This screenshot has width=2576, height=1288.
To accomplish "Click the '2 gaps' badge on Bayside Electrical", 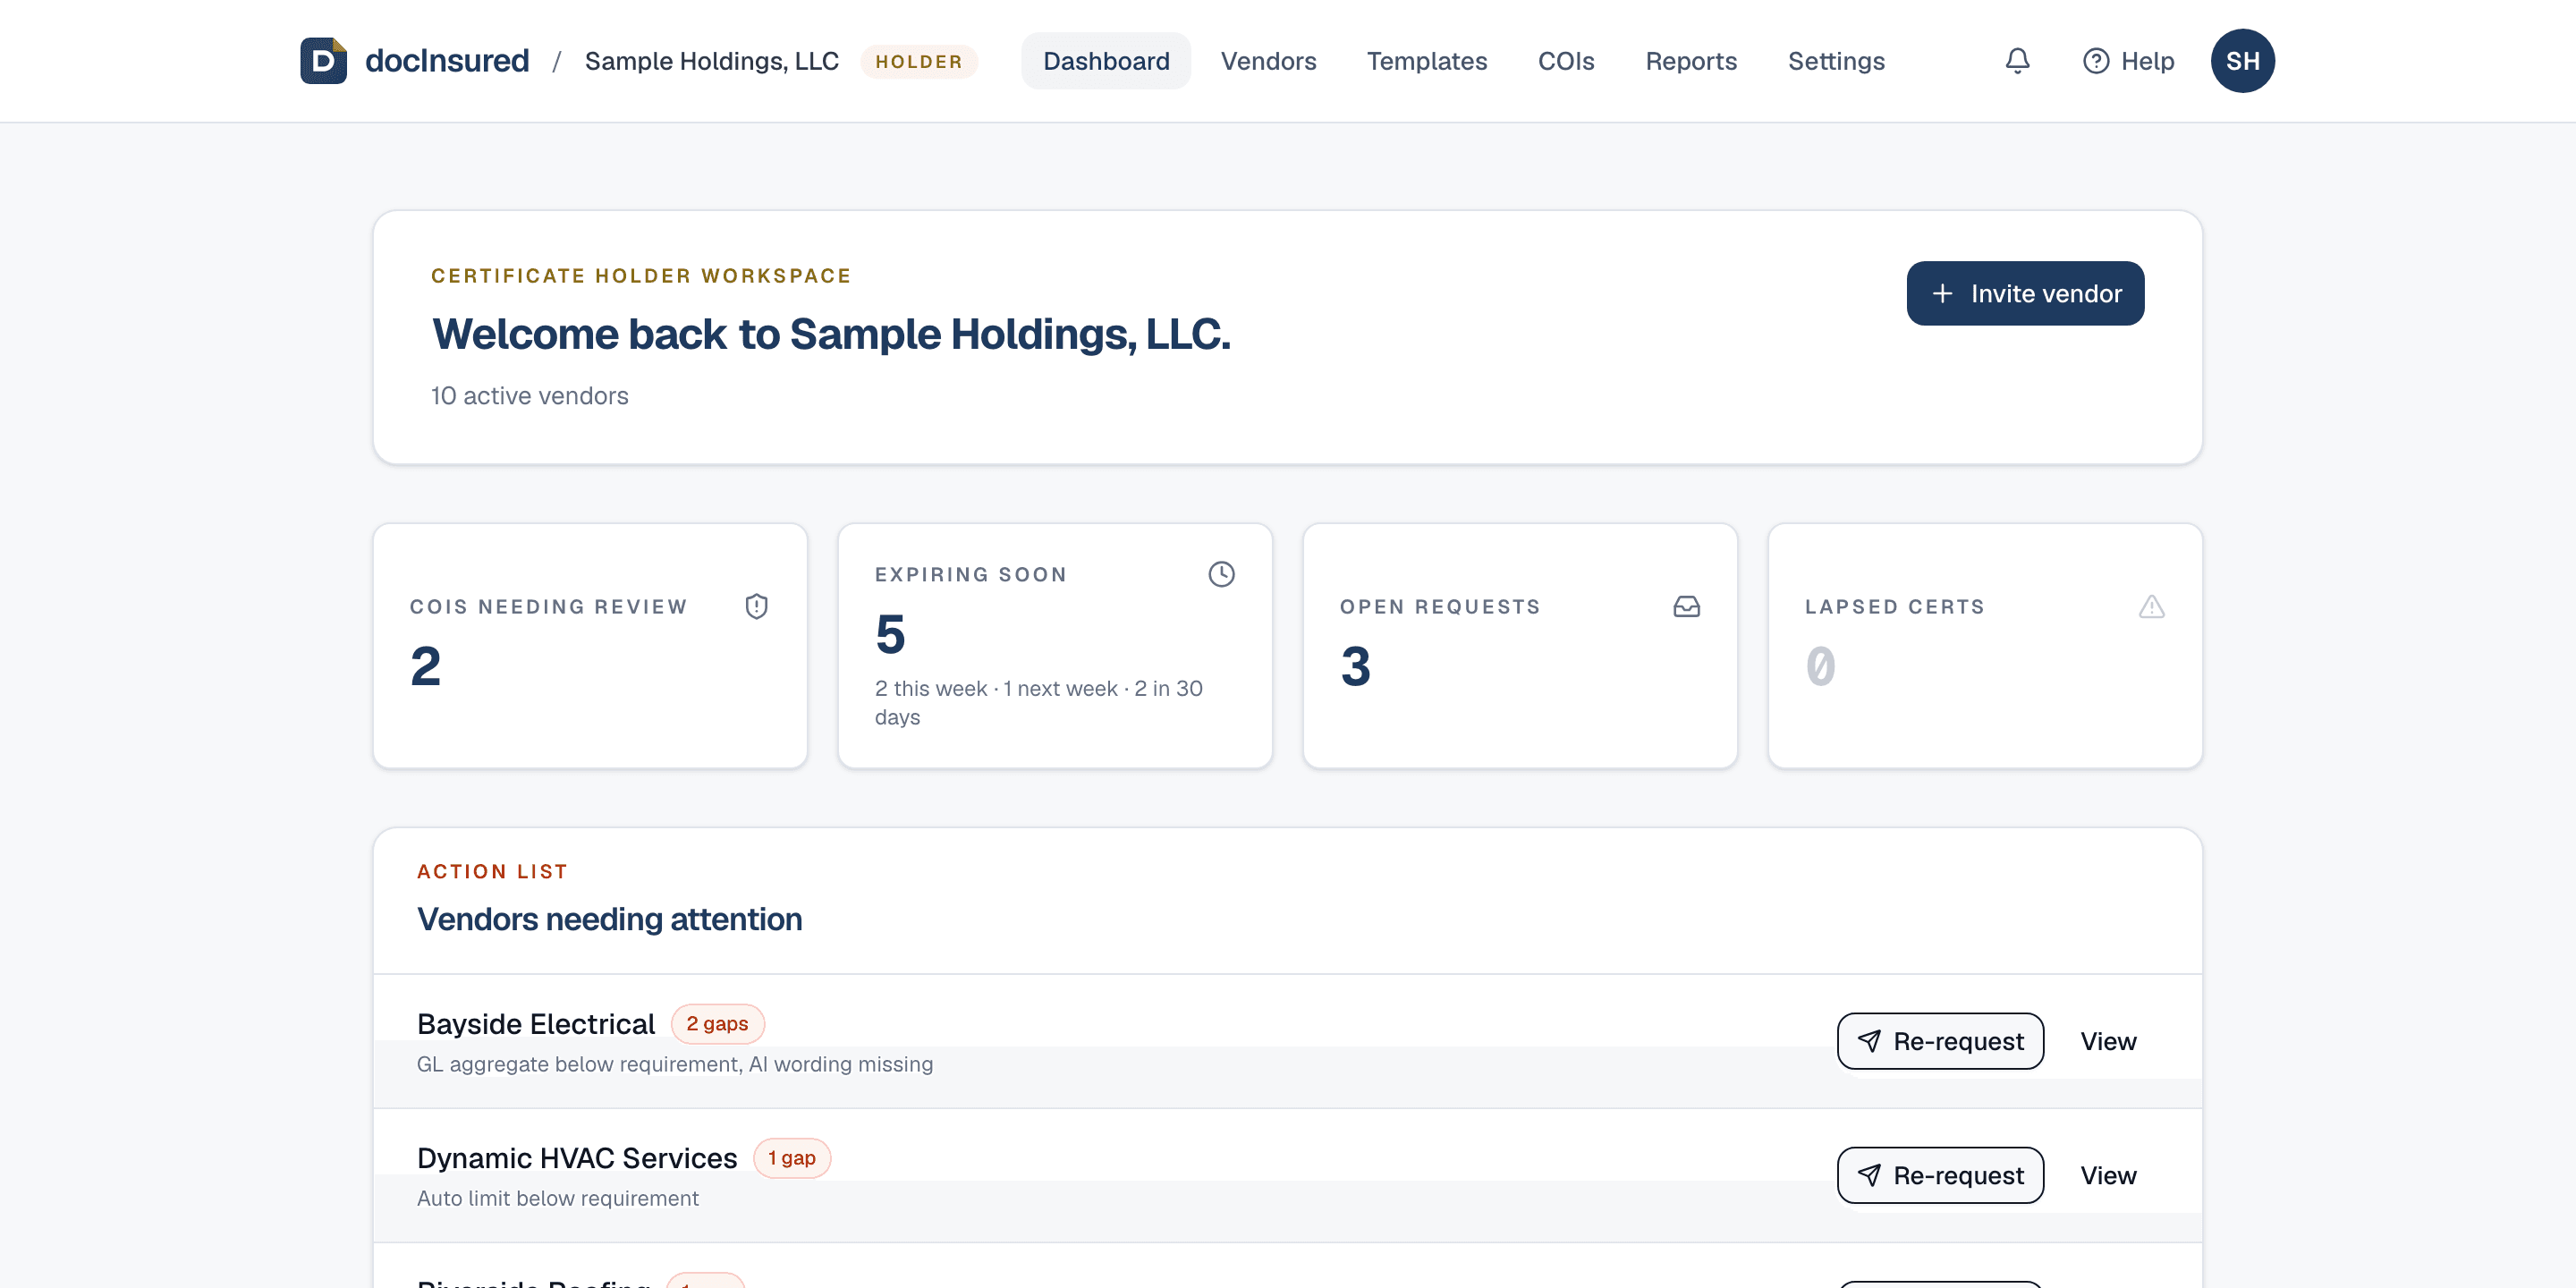I will pos(717,1023).
